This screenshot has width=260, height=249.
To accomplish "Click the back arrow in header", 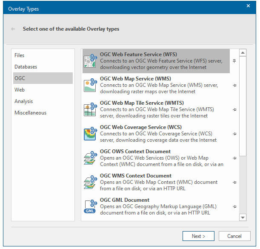I will pos(13,29).
